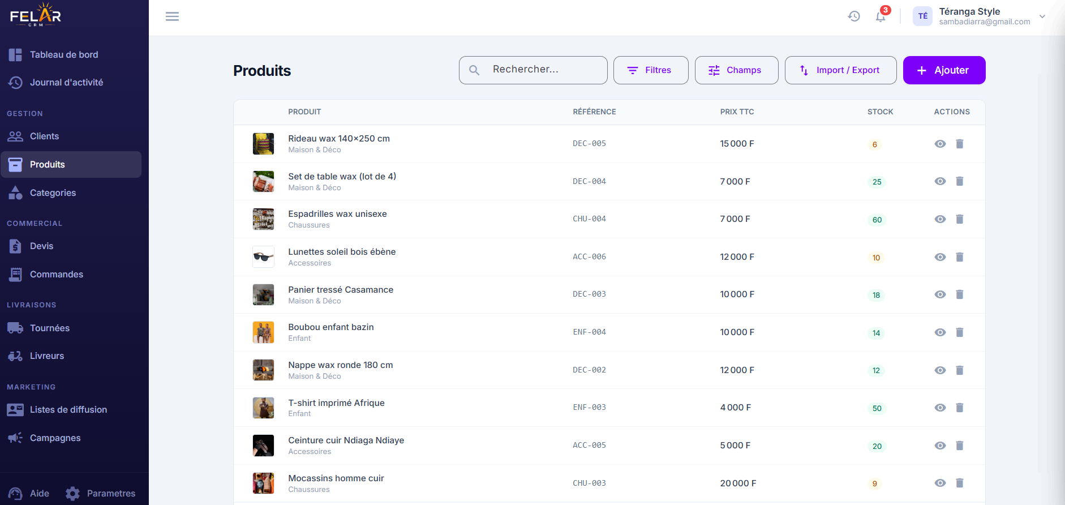Delete Boubou enfant bazin
Viewport: 1065px width, 505px height.
(960, 332)
